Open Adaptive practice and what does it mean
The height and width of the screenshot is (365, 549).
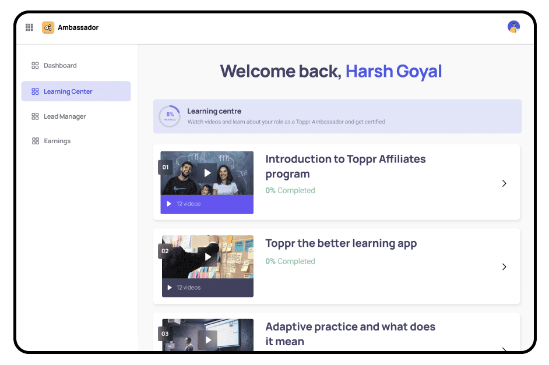[x=350, y=334]
